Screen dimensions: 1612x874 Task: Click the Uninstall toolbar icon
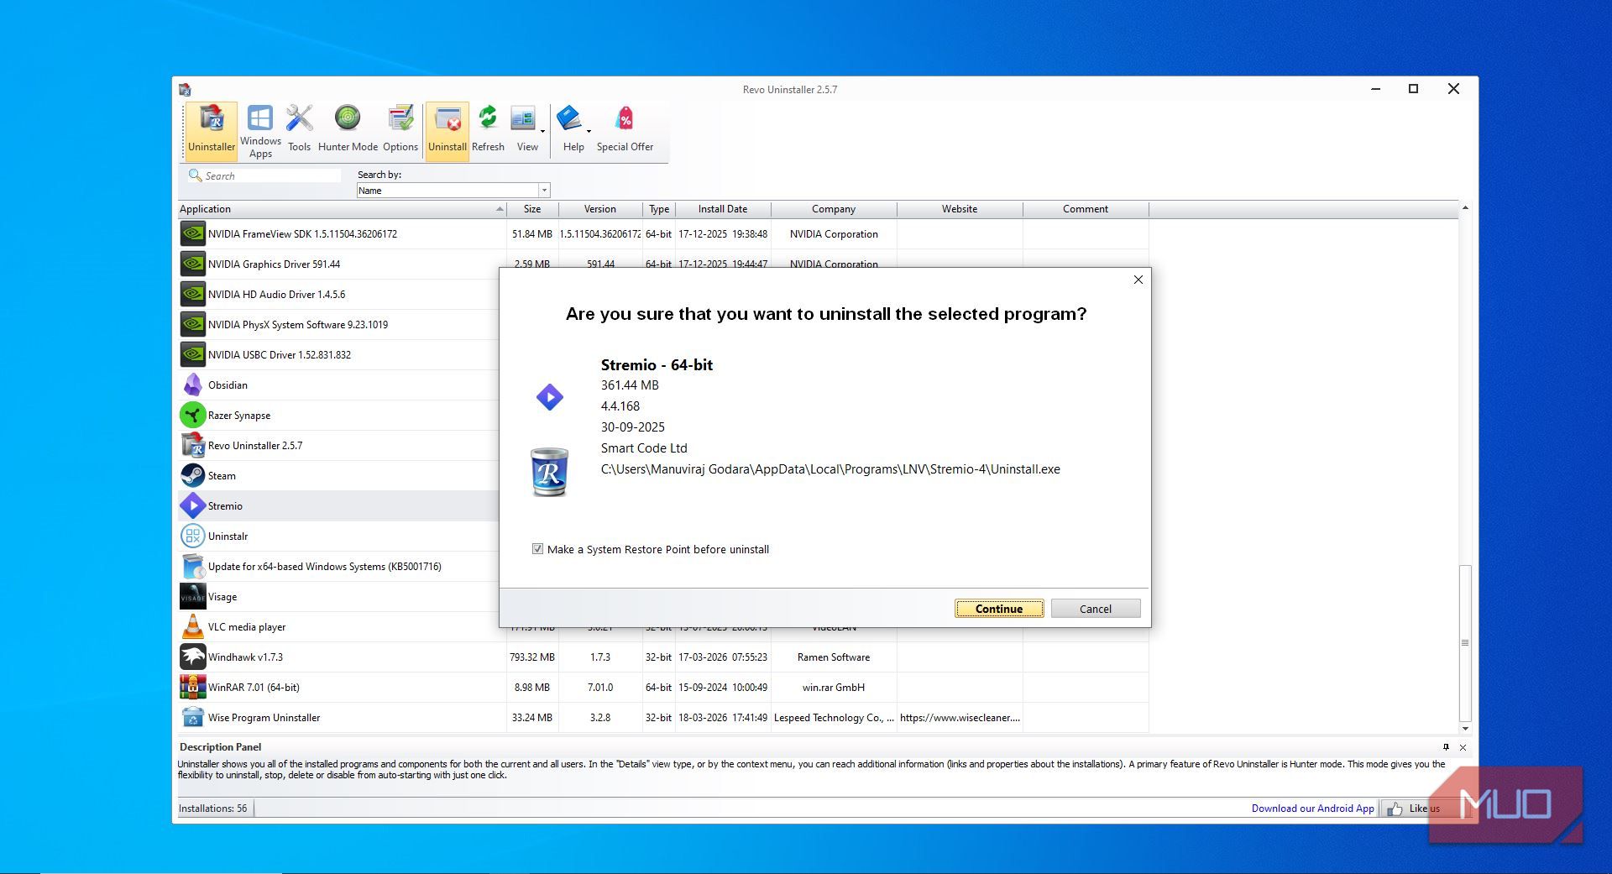447,130
